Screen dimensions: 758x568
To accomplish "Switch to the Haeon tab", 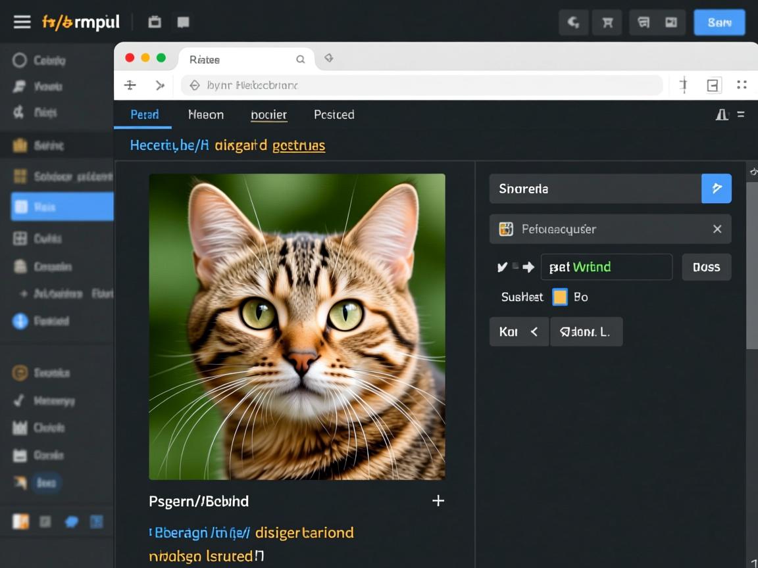I will [206, 114].
